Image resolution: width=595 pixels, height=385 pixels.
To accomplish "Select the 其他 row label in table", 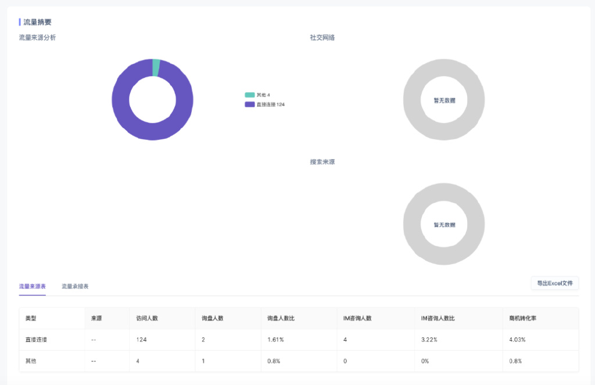I will [x=31, y=361].
